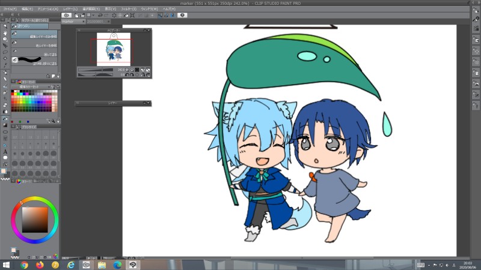Screen dimensions: 481x270
Task: Toggle horizontal flip in the Navigator
Action: 143,74
